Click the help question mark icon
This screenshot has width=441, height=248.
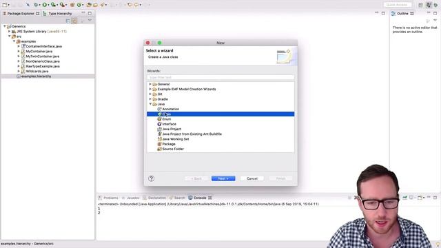151,178
